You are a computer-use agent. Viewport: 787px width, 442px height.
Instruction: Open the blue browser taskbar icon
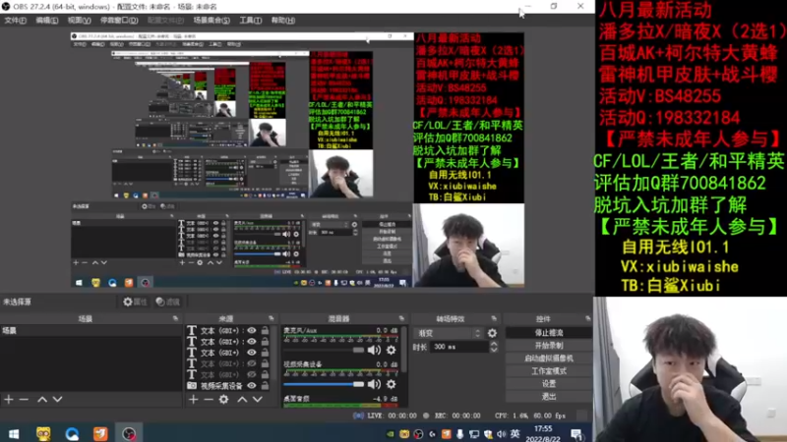(x=72, y=434)
